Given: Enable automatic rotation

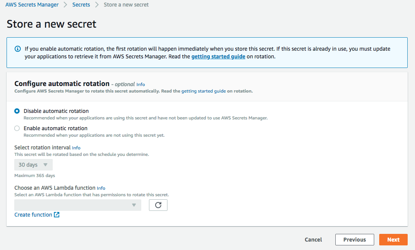Looking at the screenshot, I should pos(17,128).
